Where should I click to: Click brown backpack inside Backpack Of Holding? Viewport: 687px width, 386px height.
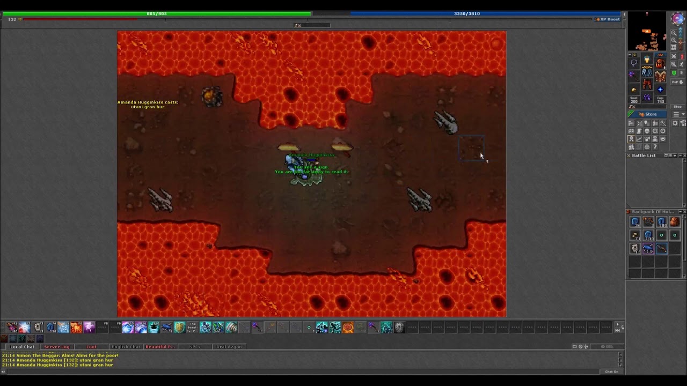(x=675, y=221)
